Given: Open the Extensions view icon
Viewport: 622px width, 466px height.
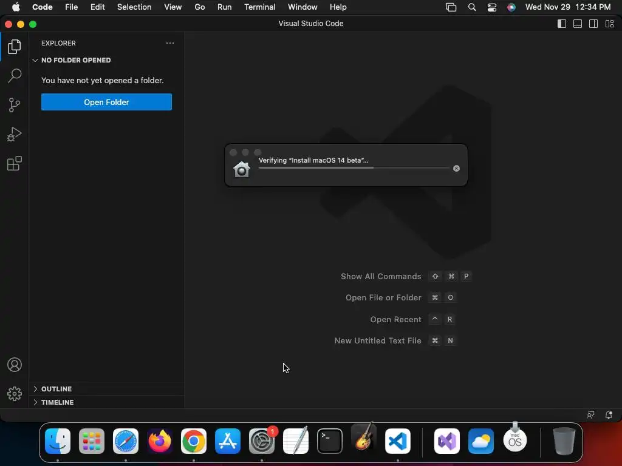Looking at the screenshot, I should click(x=15, y=163).
